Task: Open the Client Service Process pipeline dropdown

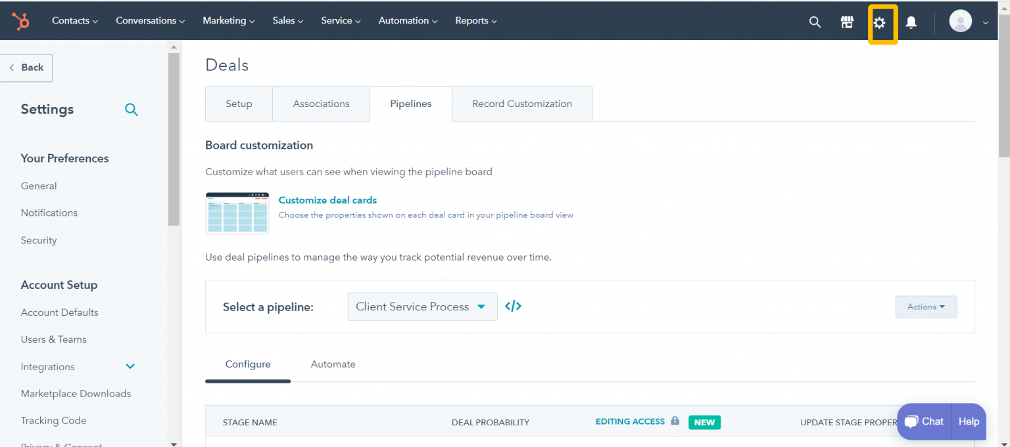Action: pos(422,306)
